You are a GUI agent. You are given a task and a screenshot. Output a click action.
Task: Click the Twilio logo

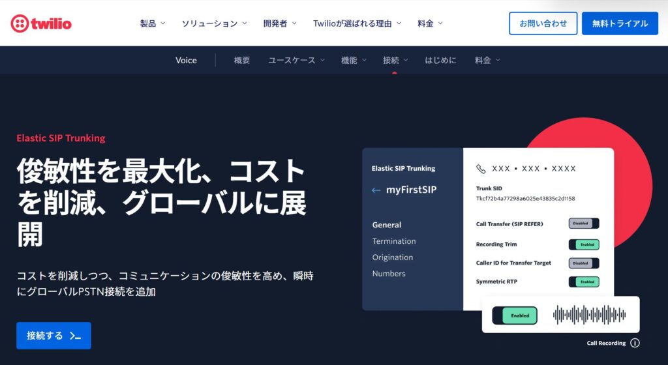point(41,23)
